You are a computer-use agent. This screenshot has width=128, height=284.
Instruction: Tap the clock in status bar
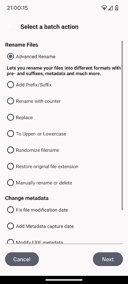click(x=17, y=8)
